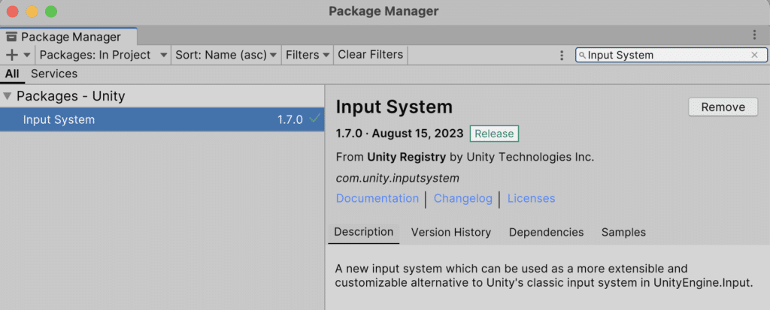770x310 pixels.
Task: Open the Packages: In Project dropdown
Action: (103, 55)
